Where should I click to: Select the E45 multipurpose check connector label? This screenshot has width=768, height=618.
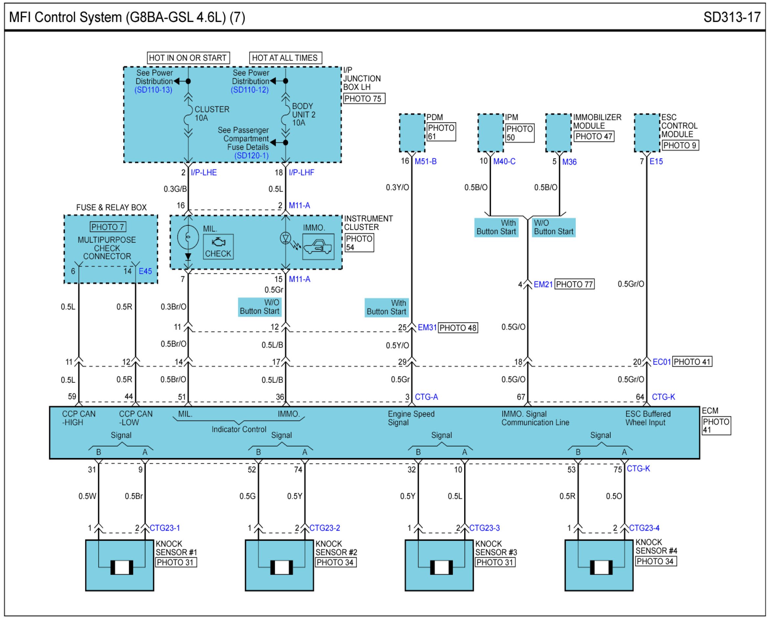145,271
